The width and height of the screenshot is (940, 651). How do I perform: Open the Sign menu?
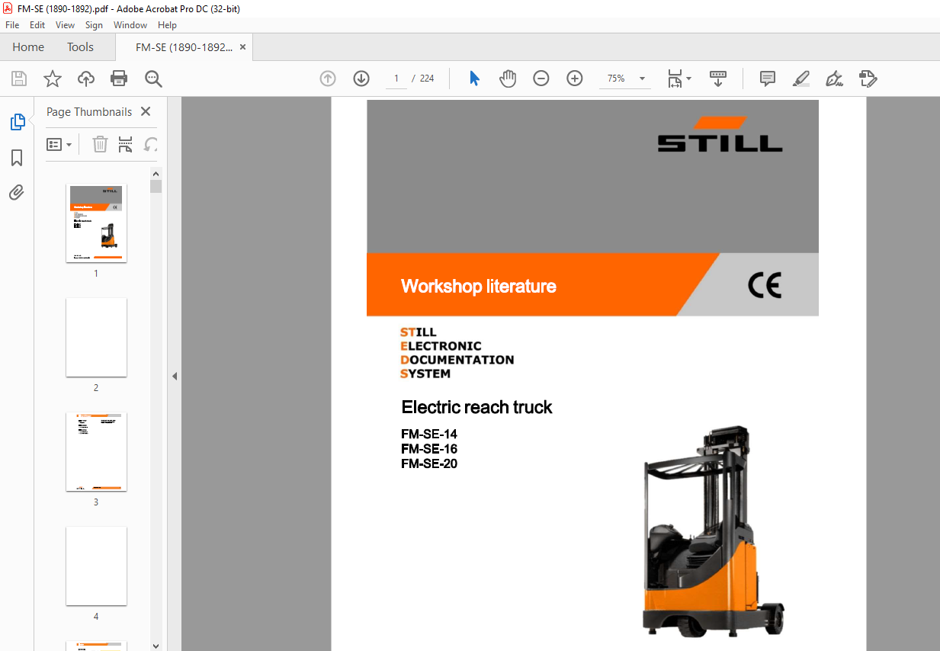pyautogui.click(x=94, y=25)
